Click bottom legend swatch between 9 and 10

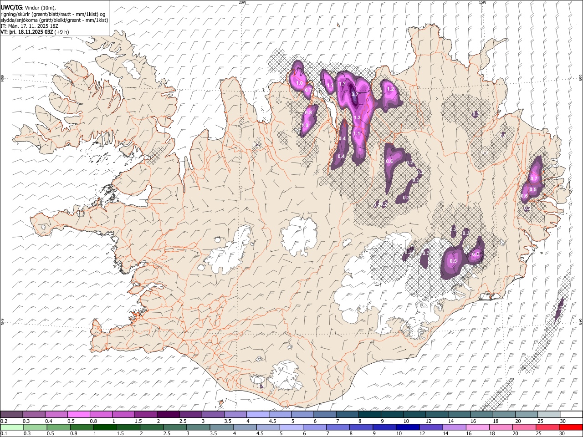click(384, 427)
